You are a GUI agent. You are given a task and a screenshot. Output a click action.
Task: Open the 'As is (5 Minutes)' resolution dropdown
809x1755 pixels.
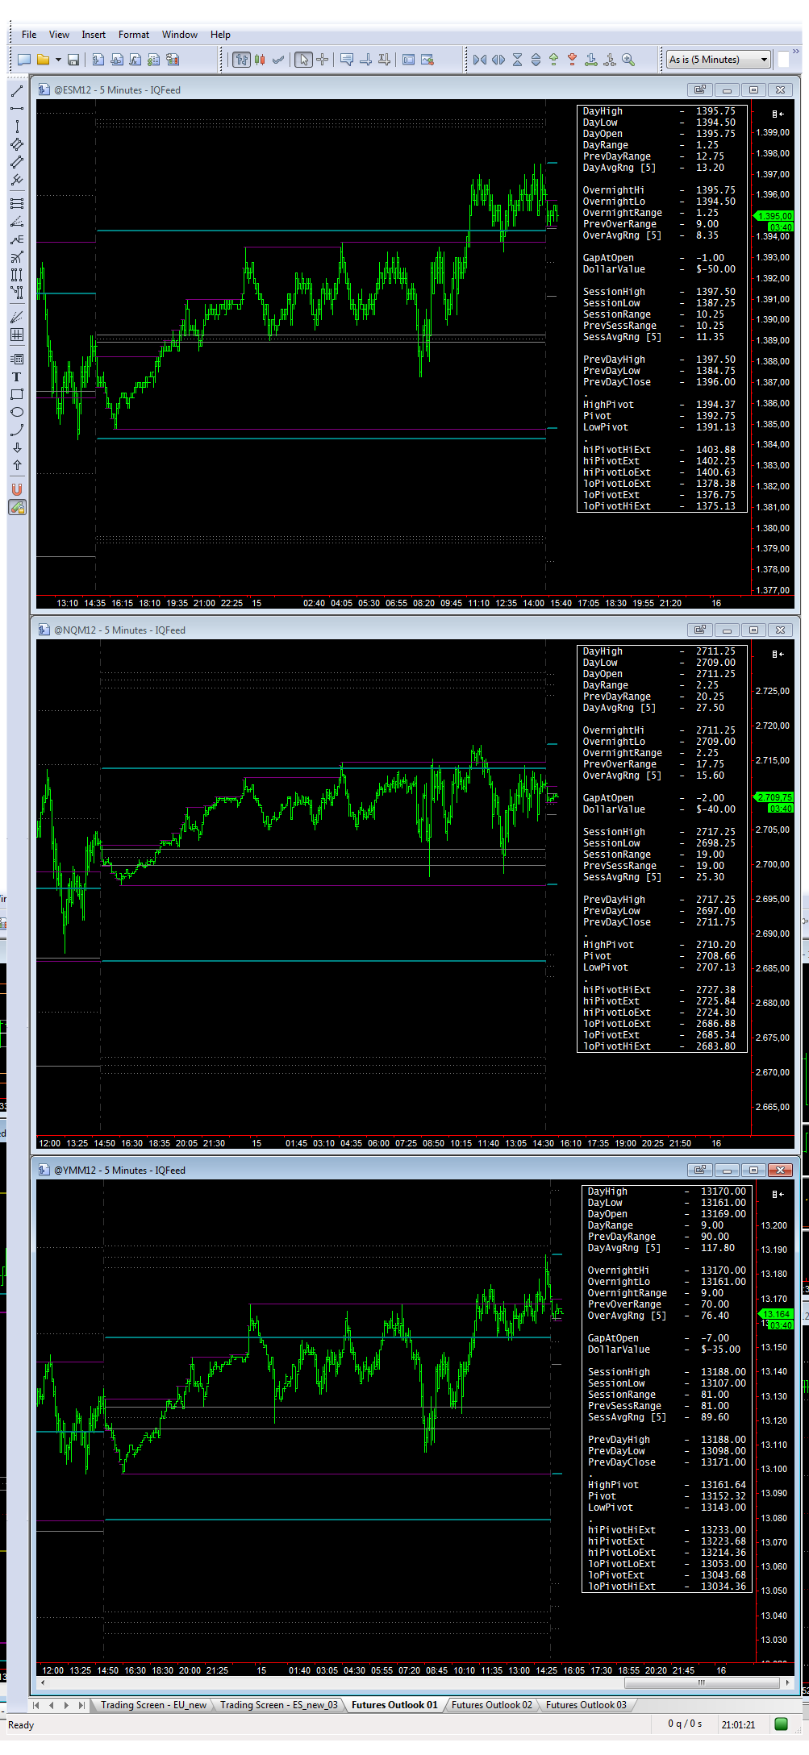(719, 60)
